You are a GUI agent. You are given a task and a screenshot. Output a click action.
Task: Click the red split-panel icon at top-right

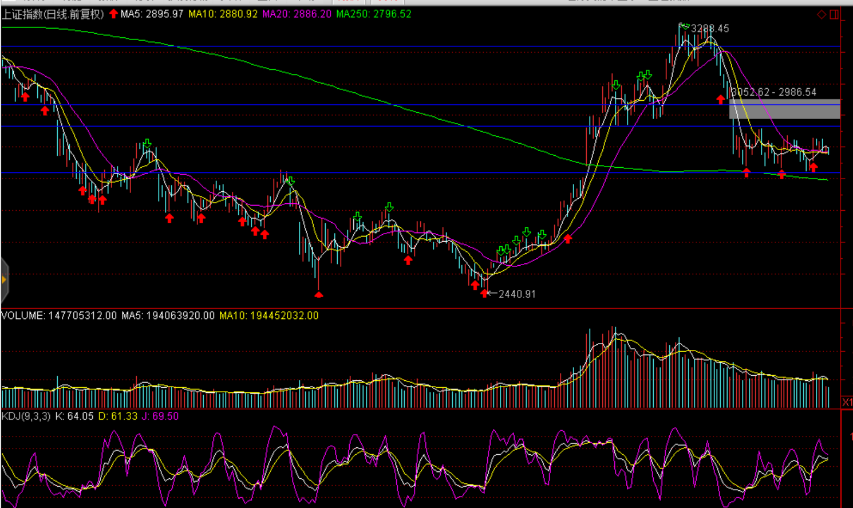click(834, 14)
